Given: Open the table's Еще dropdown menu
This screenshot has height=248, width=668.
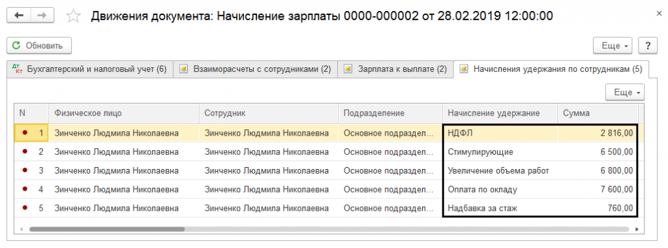Looking at the screenshot, I should tap(625, 92).
